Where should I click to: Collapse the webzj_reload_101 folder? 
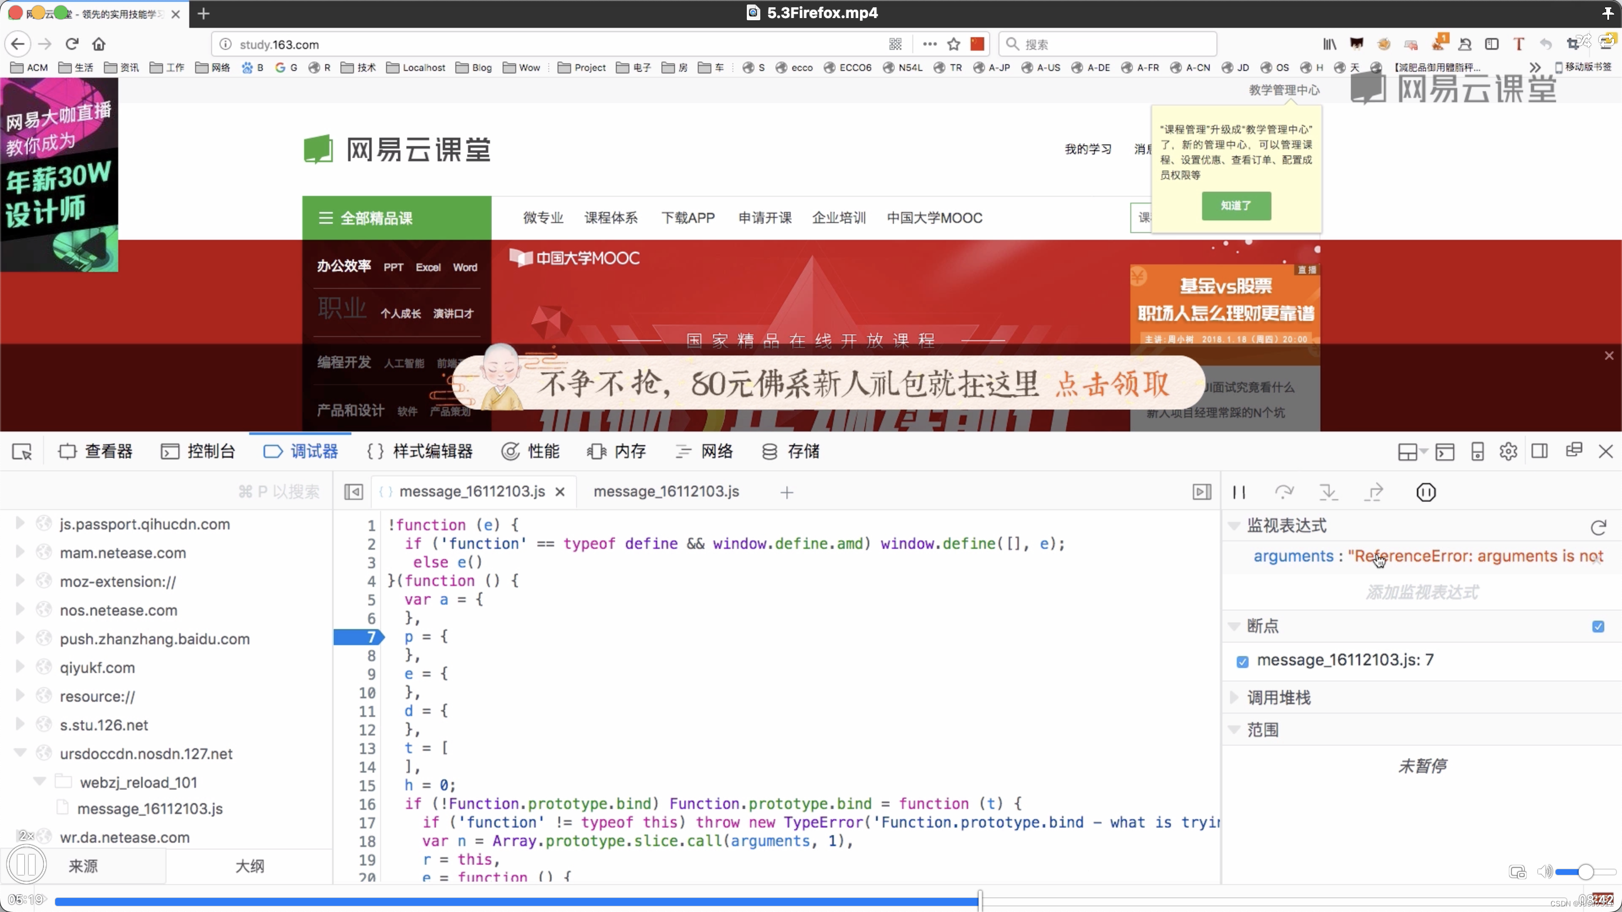tap(39, 781)
